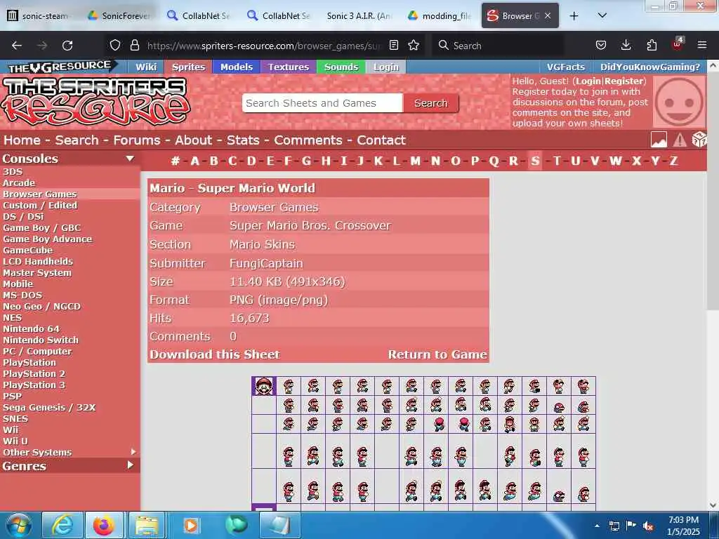Viewport: 719px width, 539px height.
Task: Open the downloads arrow icon
Action: (626, 45)
